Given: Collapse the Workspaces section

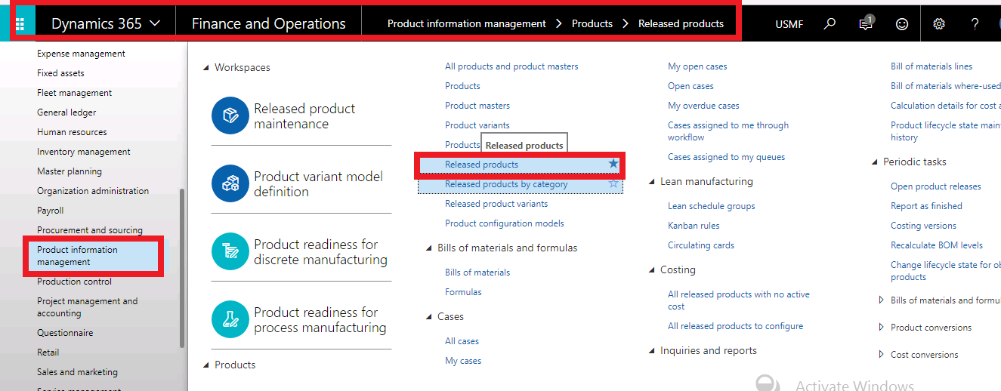Looking at the screenshot, I should (x=206, y=68).
